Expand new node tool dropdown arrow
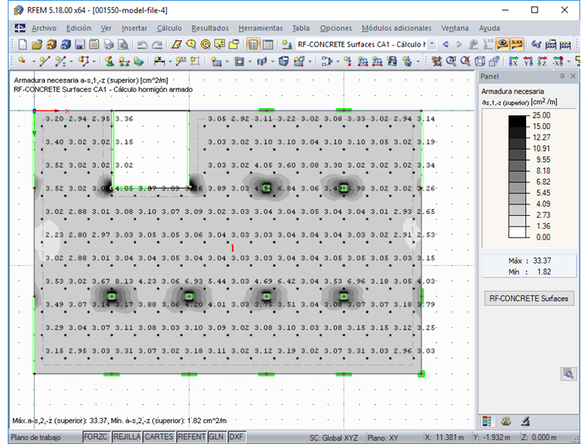 coord(34,62)
